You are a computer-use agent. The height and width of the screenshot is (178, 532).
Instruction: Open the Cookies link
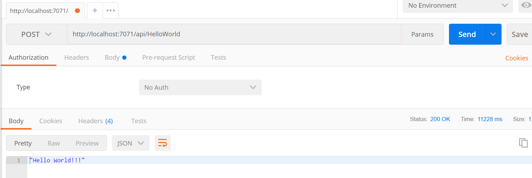click(517, 58)
